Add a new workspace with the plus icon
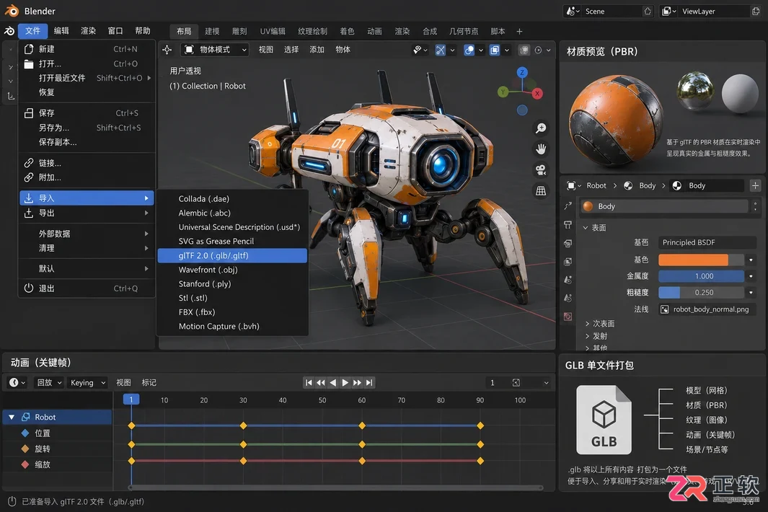Viewport: 768px width, 512px height. click(x=519, y=31)
